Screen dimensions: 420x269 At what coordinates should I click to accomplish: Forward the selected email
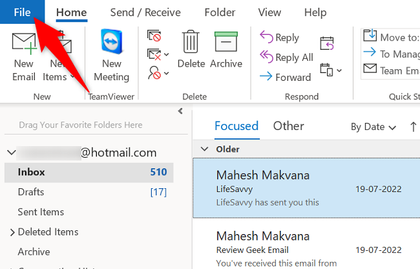285,77
